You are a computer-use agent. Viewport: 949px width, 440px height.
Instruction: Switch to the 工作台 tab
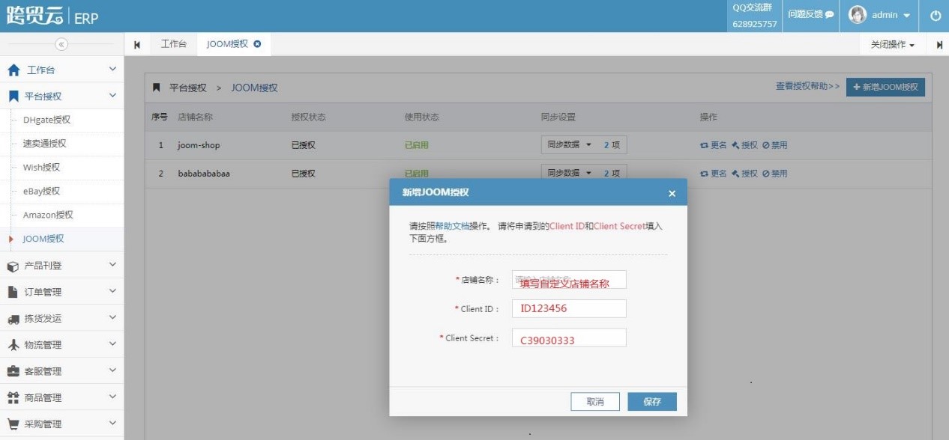173,44
